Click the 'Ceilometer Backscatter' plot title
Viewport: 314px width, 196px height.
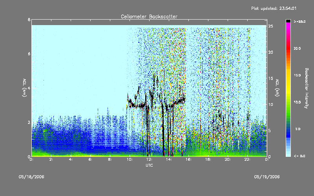(x=149, y=16)
